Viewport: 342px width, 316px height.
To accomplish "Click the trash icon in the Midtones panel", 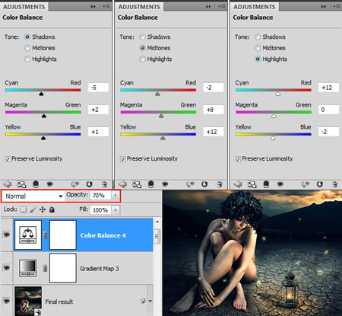I will (x=220, y=184).
